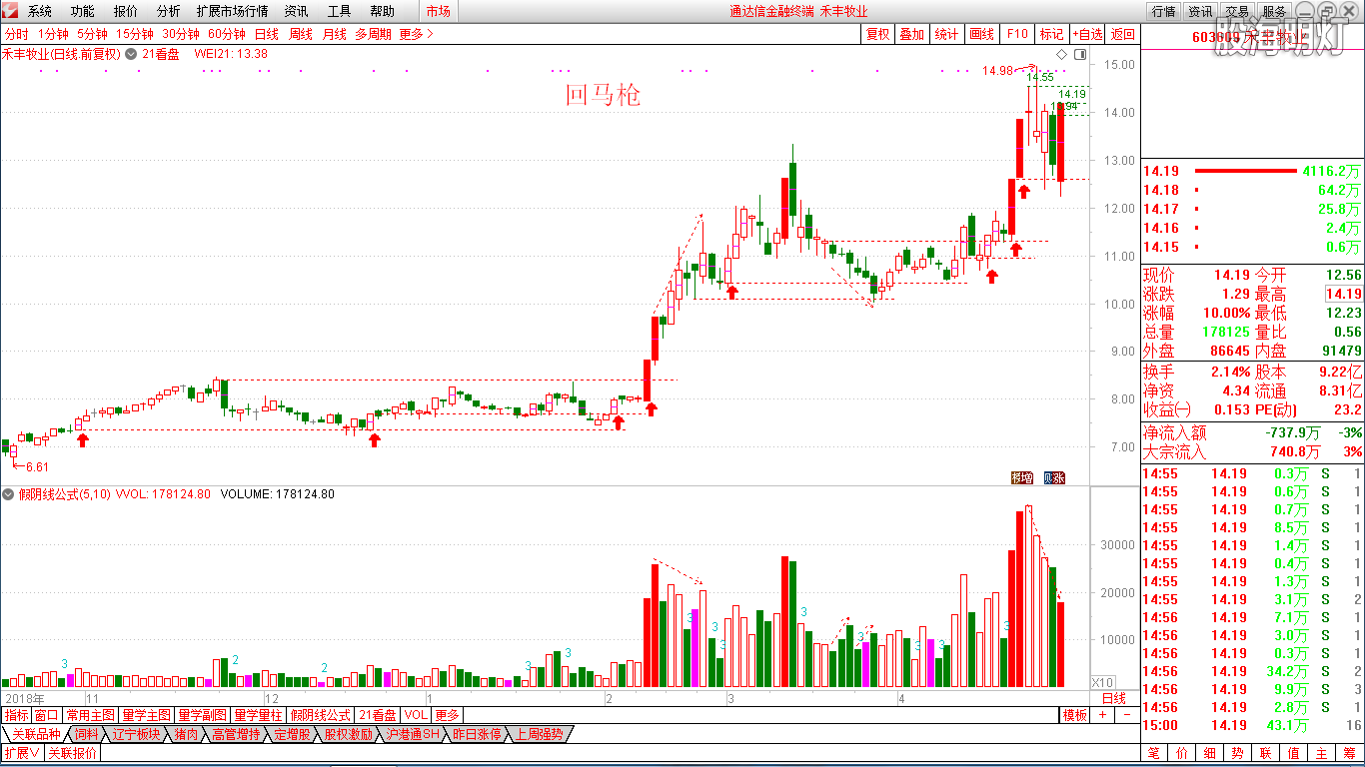Click the 标记 toolbar button
This screenshot has width=1365, height=767.
coord(1051,34)
